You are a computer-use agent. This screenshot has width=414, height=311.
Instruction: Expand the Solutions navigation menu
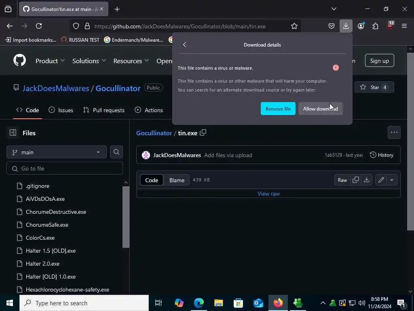click(x=89, y=61)
